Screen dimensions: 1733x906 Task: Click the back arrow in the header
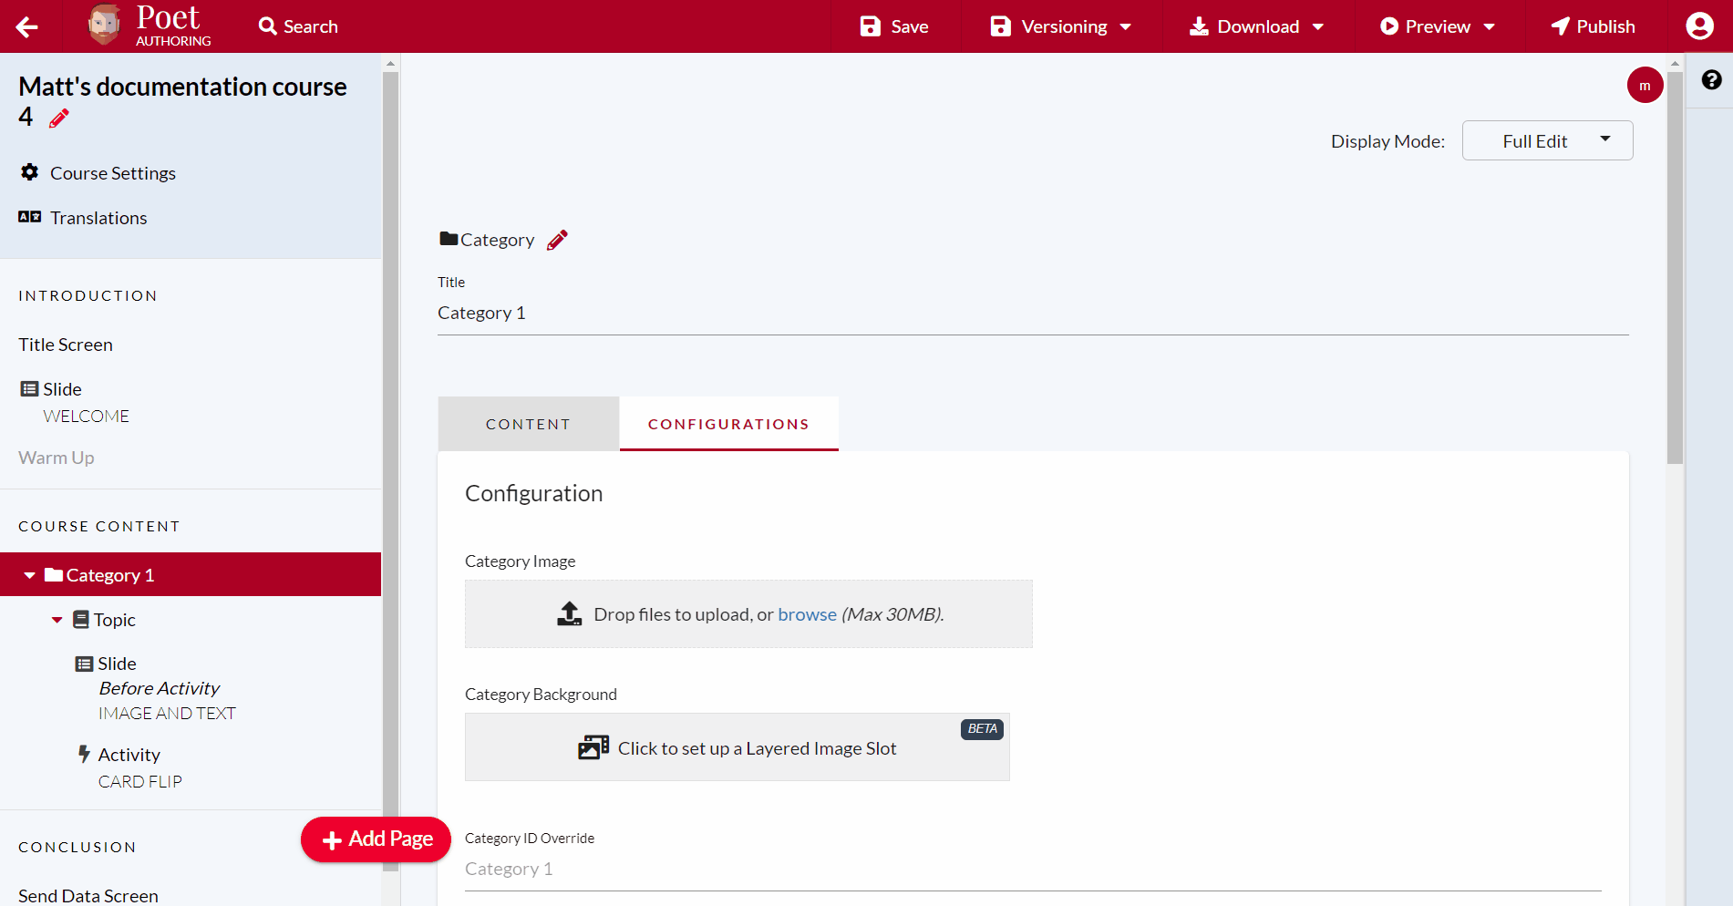pyautogui.click(x=26, y=26)
